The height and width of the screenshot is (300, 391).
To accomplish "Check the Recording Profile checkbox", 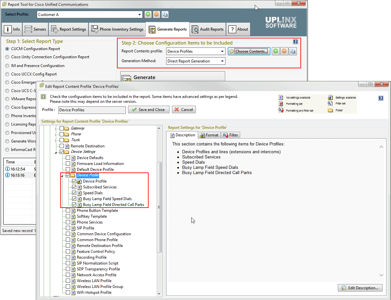I will tap(68, 257).
